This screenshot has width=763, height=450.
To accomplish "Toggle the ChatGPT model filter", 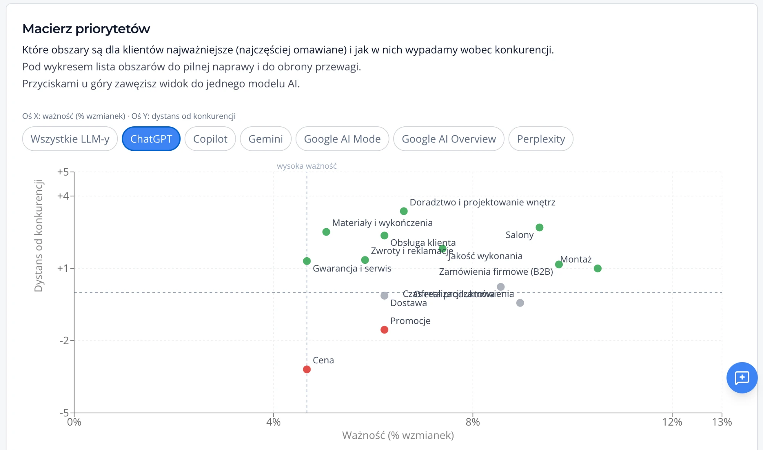I will (x=151, y=139).
